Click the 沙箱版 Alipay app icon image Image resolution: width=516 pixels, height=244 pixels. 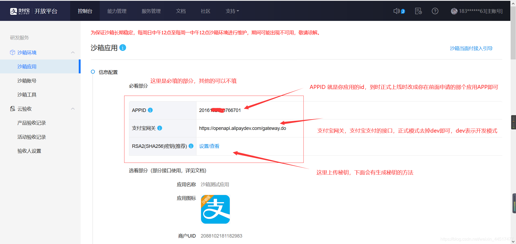[x=215, y=209]
